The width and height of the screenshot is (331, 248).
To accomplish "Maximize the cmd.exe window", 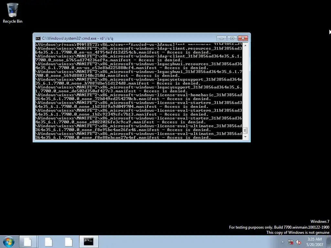I will coord(232,38).
